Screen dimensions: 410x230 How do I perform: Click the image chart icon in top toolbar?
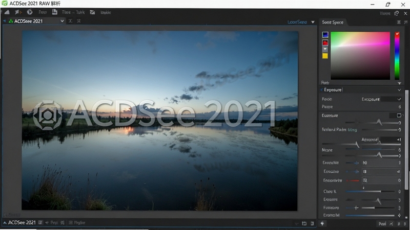coord(92,12)
